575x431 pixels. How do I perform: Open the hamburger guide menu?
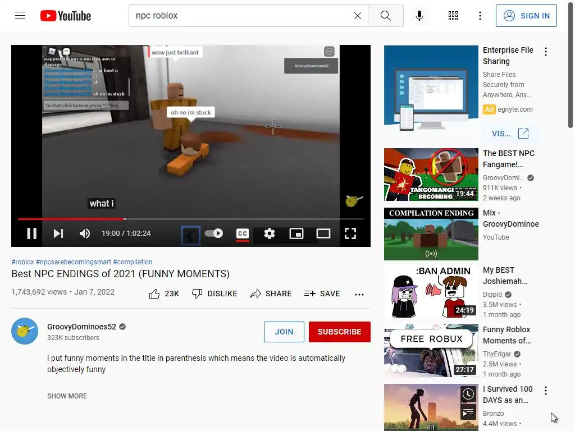point(20,16)
